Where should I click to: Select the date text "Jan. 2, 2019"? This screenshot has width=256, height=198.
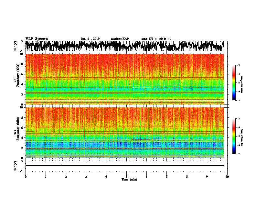(90, 39)
